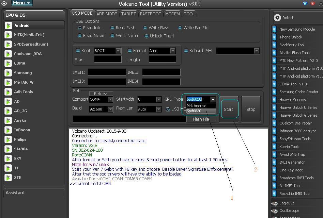Expand the Rebuild IMEI dropdown
The image size is (323, 218).
(x=257, y=51)
